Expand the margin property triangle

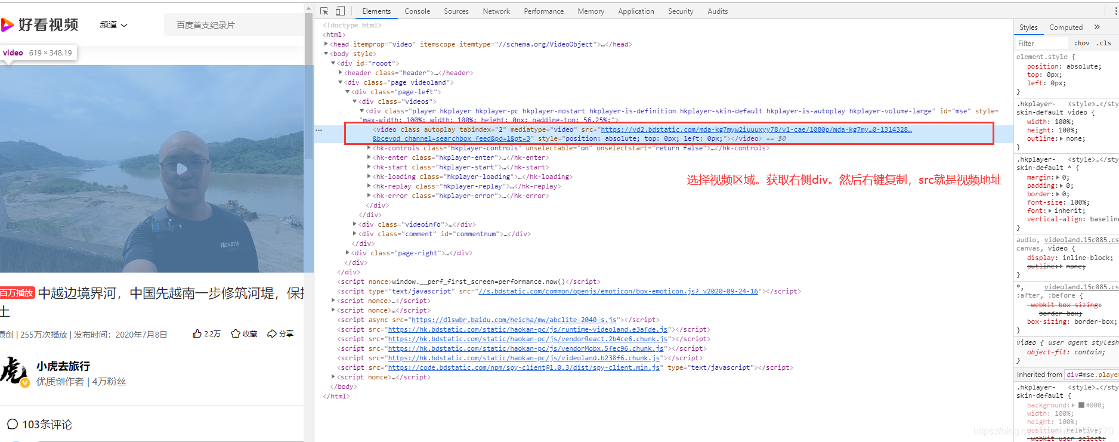[x=1058, y=177]
